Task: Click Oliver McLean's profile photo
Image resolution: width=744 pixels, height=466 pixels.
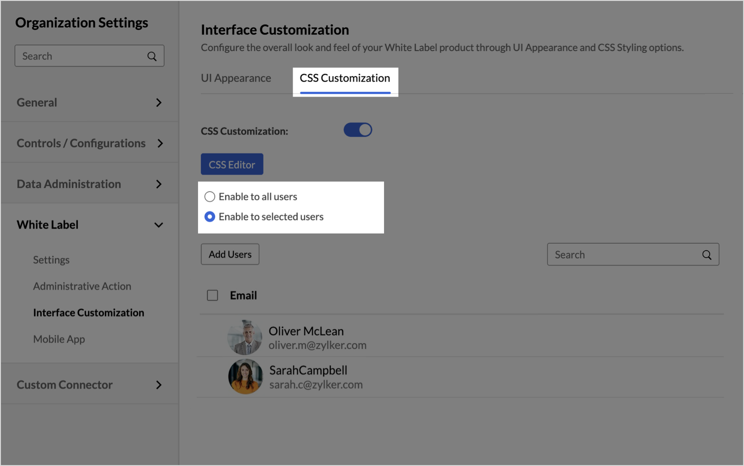Action: pyautogui.click(x=245, y=337)
